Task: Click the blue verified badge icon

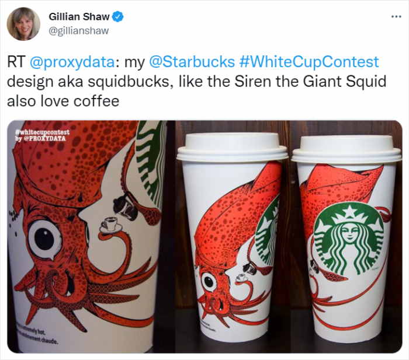Action: 117,17
